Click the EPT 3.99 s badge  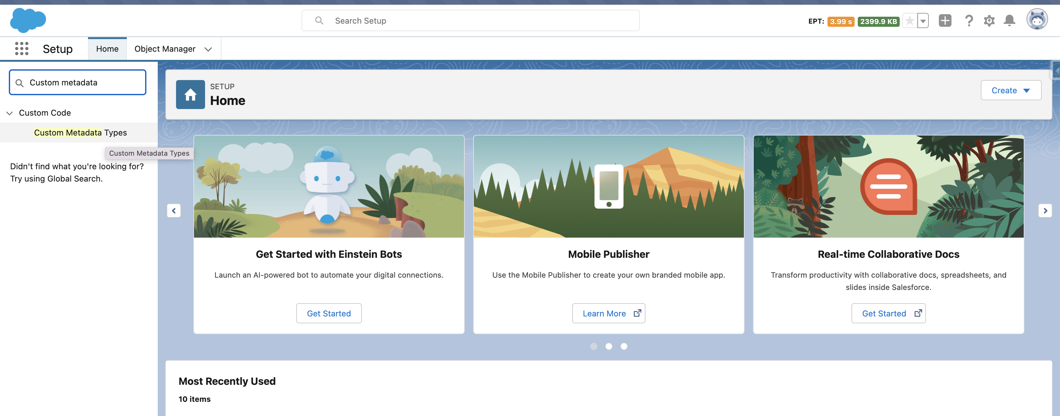click(841, 21)
